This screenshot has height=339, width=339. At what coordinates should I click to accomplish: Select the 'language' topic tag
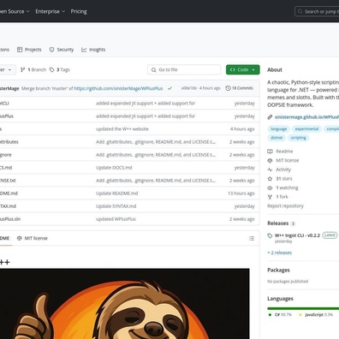pyautogui.click(x=278, y=129)
